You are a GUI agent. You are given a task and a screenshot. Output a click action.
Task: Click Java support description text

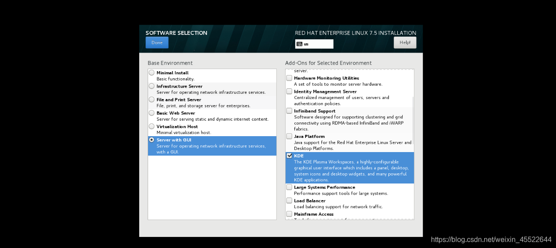(x=352, y=145)
